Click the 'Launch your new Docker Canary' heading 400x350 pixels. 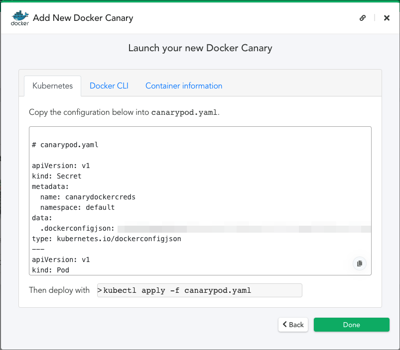coord(200,48)
